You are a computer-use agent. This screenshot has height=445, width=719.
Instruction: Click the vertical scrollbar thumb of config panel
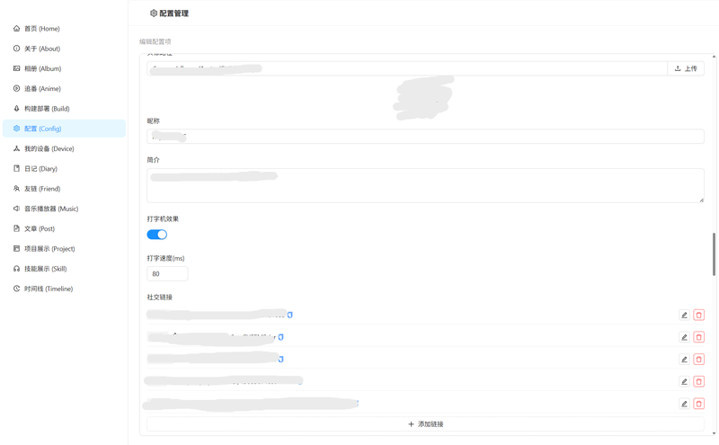click(x=714, y=254)
